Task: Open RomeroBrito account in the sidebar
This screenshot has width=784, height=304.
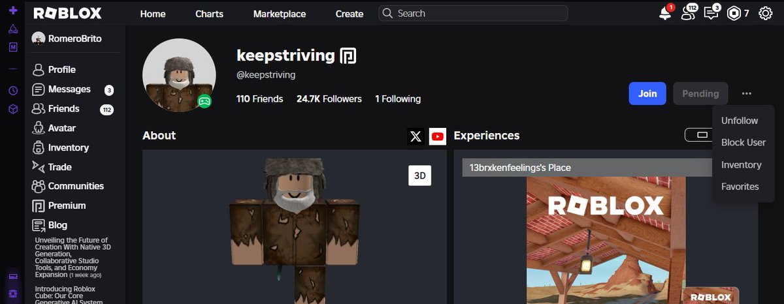Action: [x=66, y=38]
